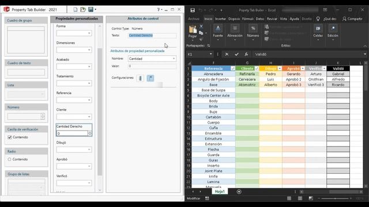The image size is (369, 207).
Task: Open the Aprobó property dropdown
Action: pyautogui.click(x=74, y=166)
